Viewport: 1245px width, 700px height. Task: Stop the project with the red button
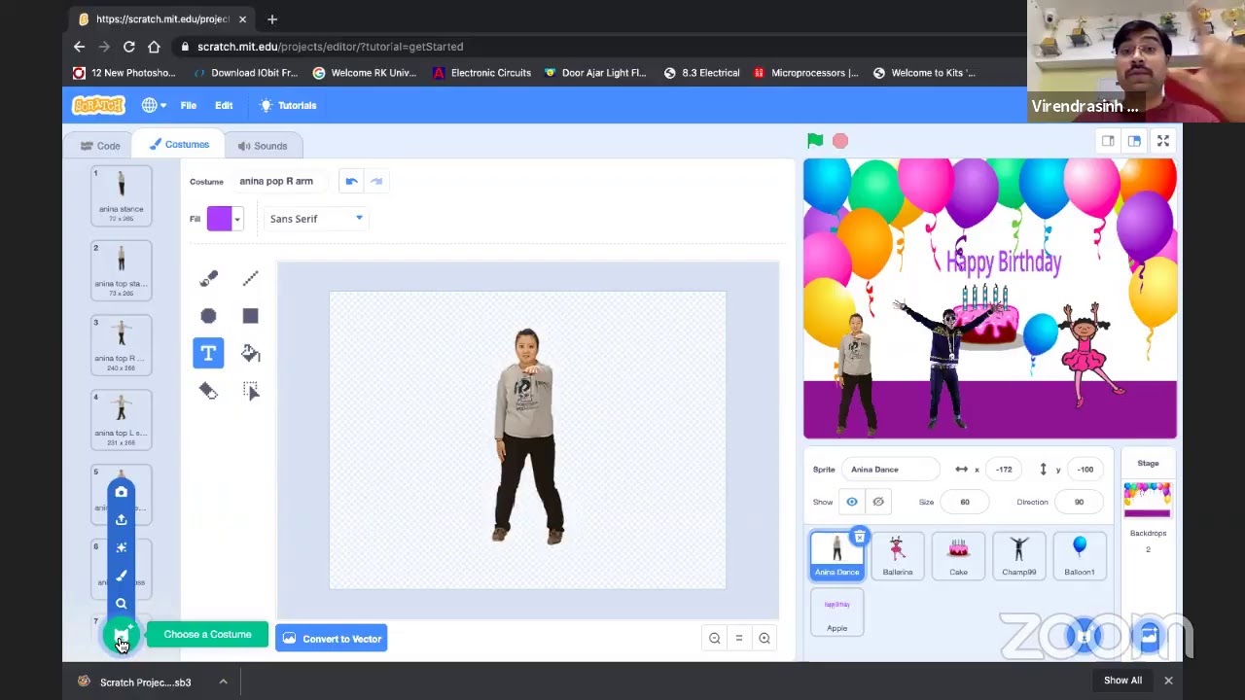coord(840,141)
